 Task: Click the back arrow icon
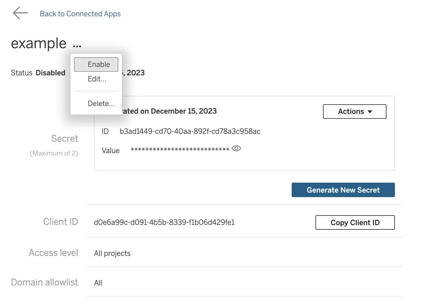[20, 13]
